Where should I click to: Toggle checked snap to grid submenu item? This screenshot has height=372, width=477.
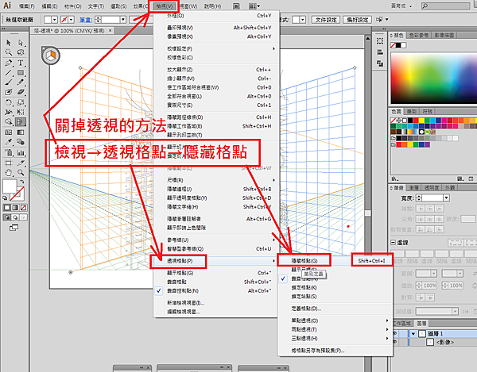pos(335,278)
